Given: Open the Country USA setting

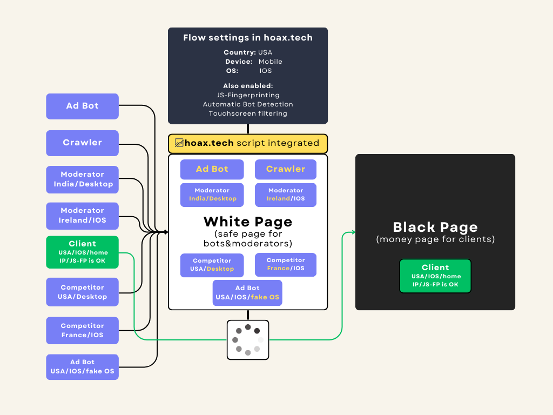Looking at the screenshot, I should coord(247,52).
